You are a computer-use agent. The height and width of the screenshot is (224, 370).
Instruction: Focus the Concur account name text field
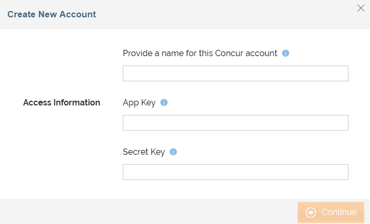click(x=235, y=73)
